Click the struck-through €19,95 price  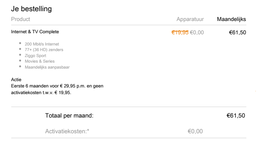[180, 33]
